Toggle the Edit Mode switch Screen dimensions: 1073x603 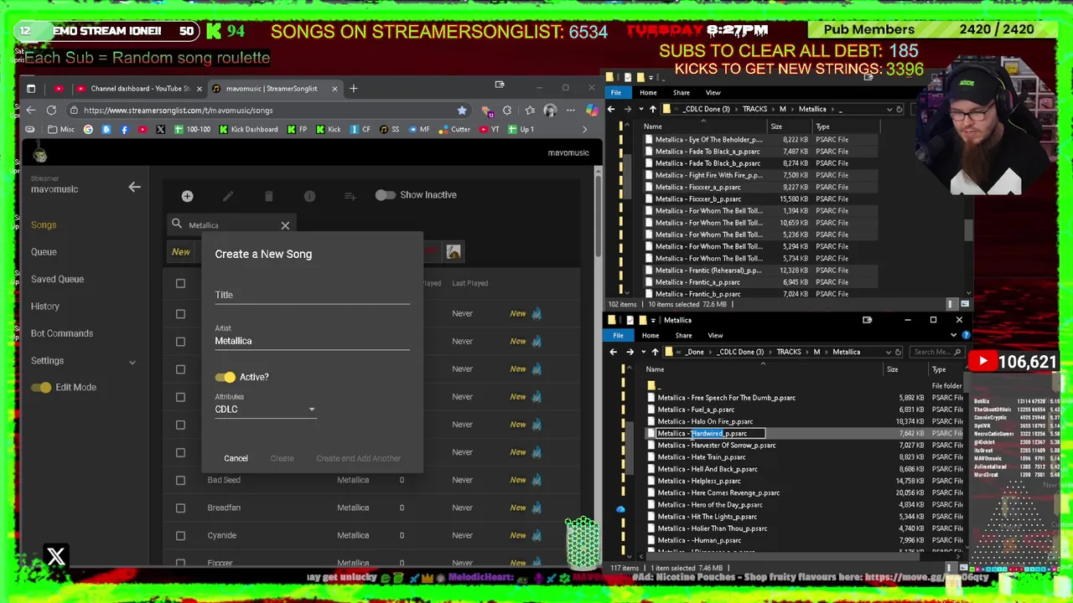click(41, 387)
